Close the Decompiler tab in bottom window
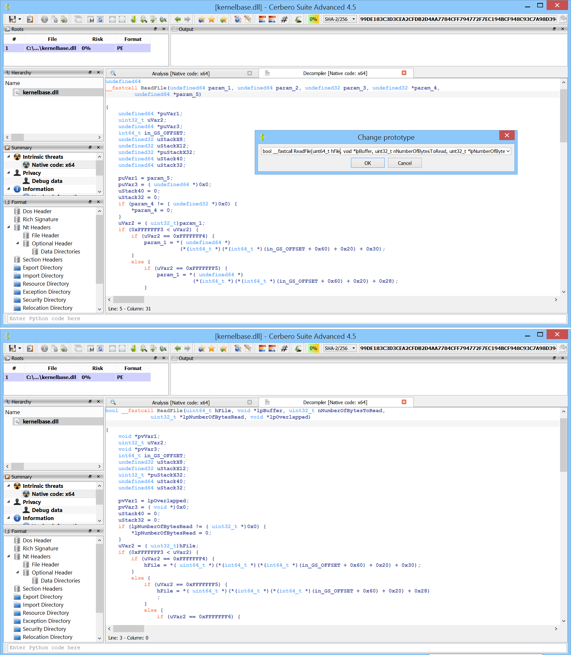This screenshot has width=571, height=655. 404,402
